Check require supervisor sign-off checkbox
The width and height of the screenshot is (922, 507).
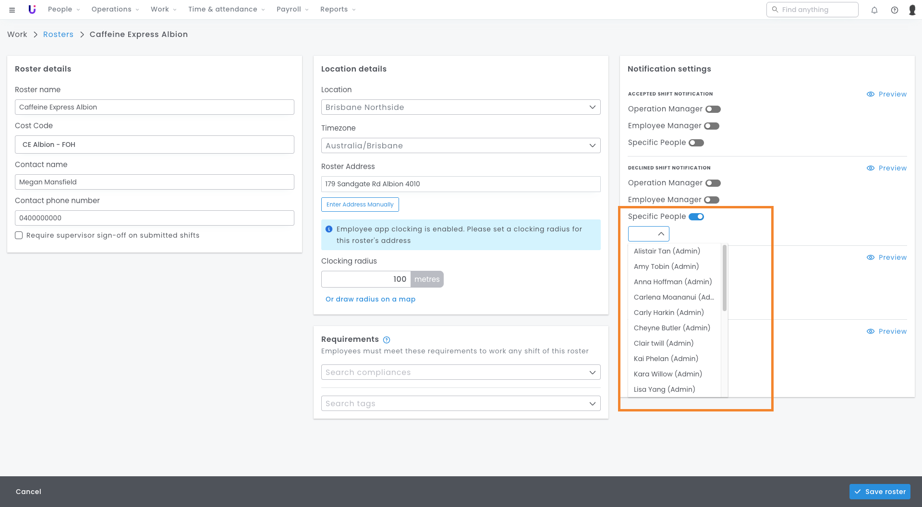[x=19, y=235]
